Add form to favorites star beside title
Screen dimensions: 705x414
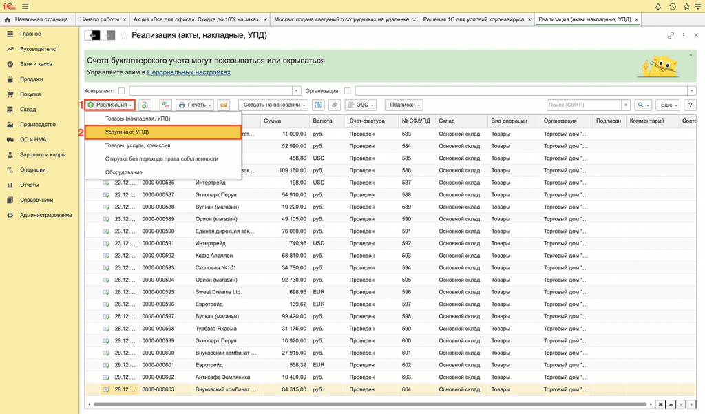(124, 35)
